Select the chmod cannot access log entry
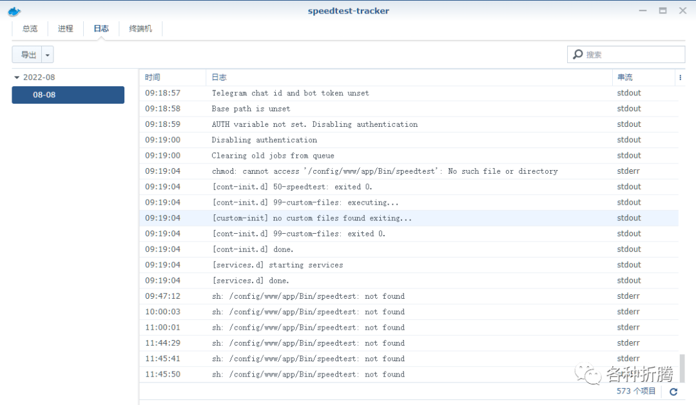Image resolution: width=696 pixels, height=405 pixels. point(384,171)
